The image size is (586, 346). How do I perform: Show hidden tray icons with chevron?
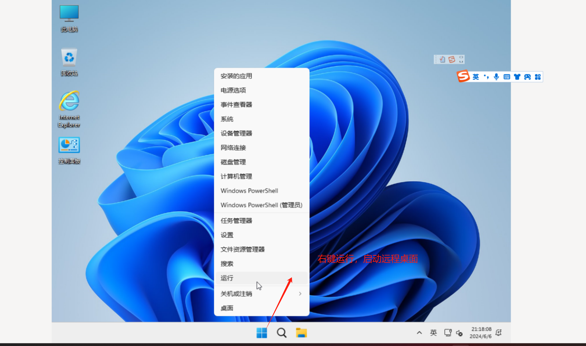click(x=419, y=333)
